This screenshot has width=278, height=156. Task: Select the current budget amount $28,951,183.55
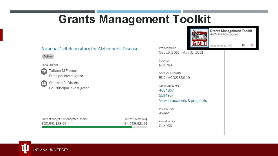pos(54,123)
